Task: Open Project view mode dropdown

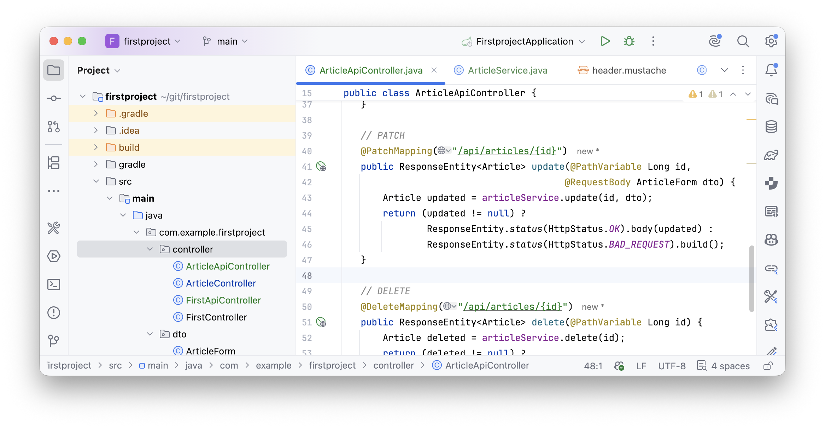Action: pyautogui.click(x=99, y=70)
